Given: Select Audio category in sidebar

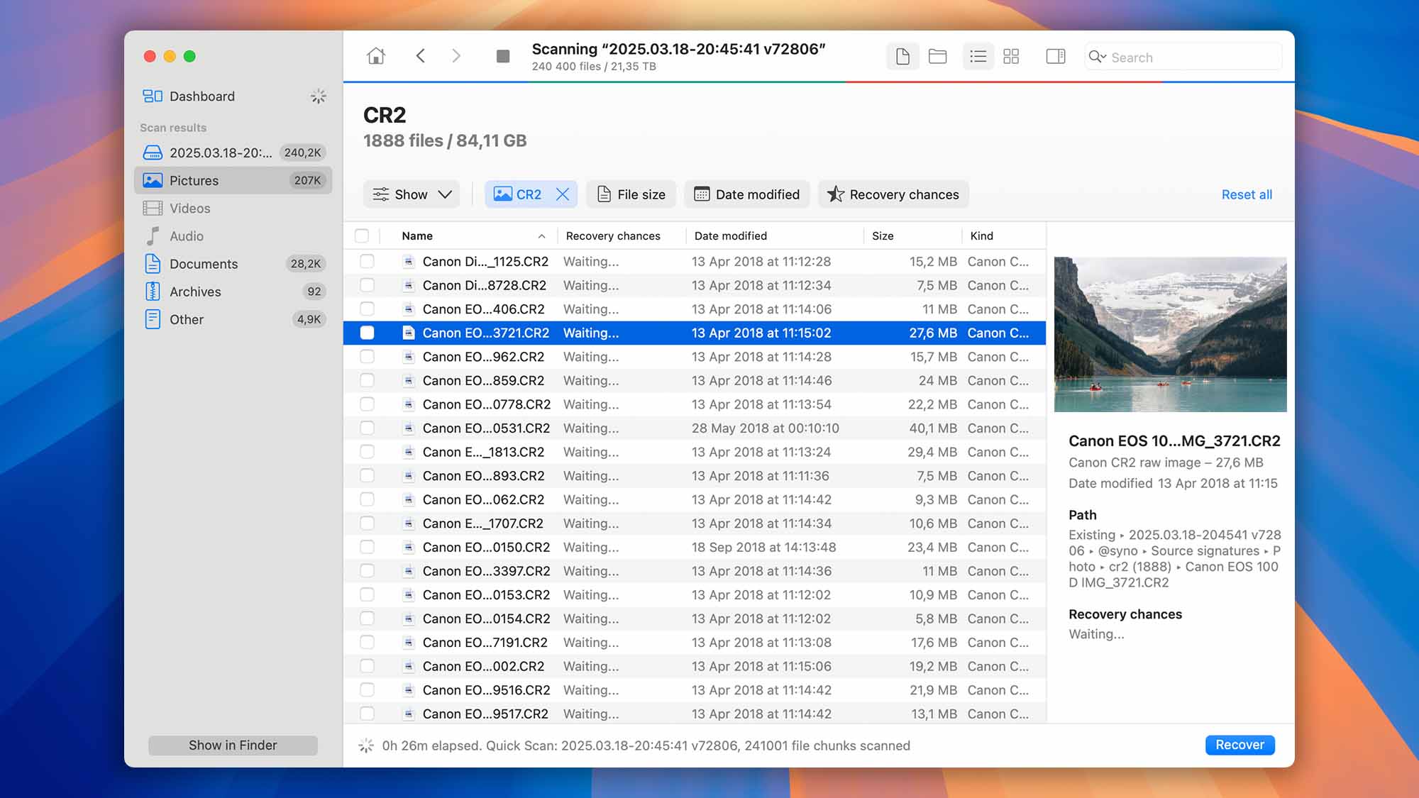Looking at the screenshot, I should [x=233, y=236].
